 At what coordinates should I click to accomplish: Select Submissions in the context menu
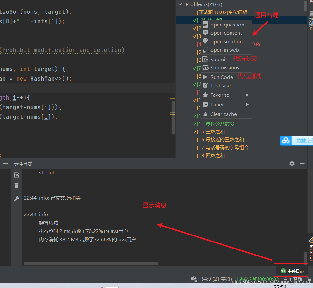tap(226, 67)
